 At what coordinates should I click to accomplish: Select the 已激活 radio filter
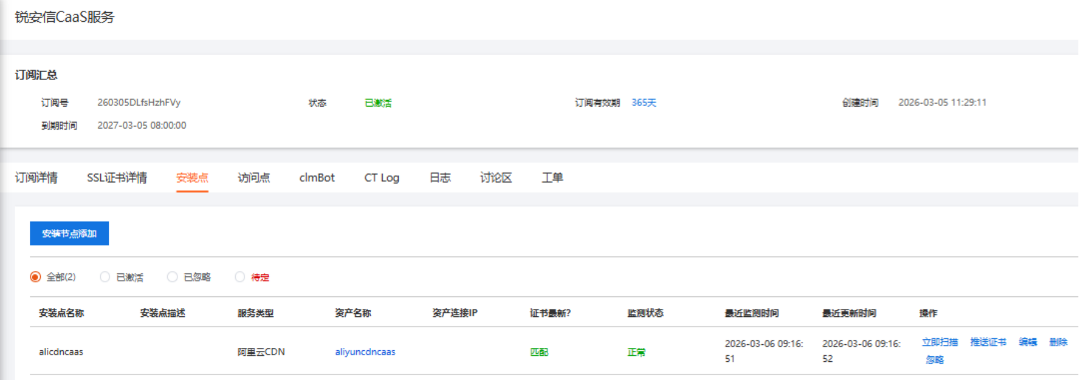coord(104,277)
